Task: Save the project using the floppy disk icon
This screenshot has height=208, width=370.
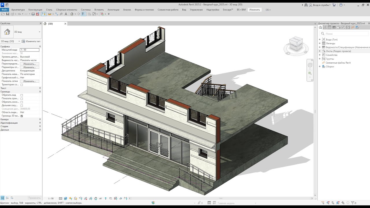Action: click(8, 14)
